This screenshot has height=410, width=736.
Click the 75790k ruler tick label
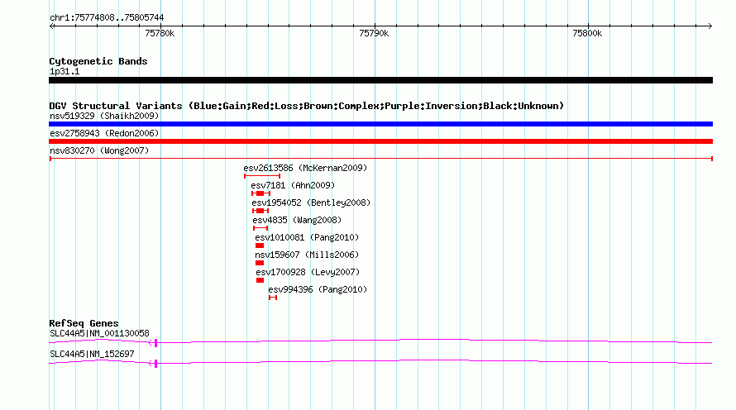coord(374,33)
